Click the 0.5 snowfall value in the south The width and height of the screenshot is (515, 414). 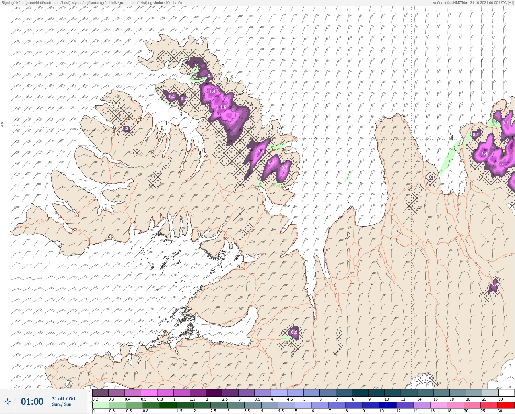coord(294,332)
